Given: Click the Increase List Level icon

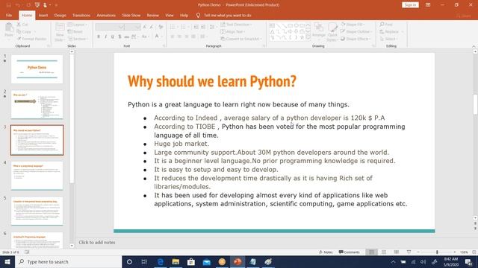Looking at the screenshot, I should (x=203, y=27).
